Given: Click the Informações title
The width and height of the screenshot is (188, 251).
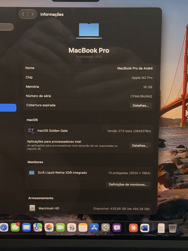Looking at the screenshot, I should tap(52, 14).
